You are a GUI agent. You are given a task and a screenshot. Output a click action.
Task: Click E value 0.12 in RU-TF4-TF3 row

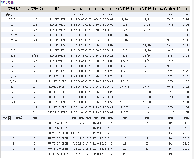coord(110,30)
